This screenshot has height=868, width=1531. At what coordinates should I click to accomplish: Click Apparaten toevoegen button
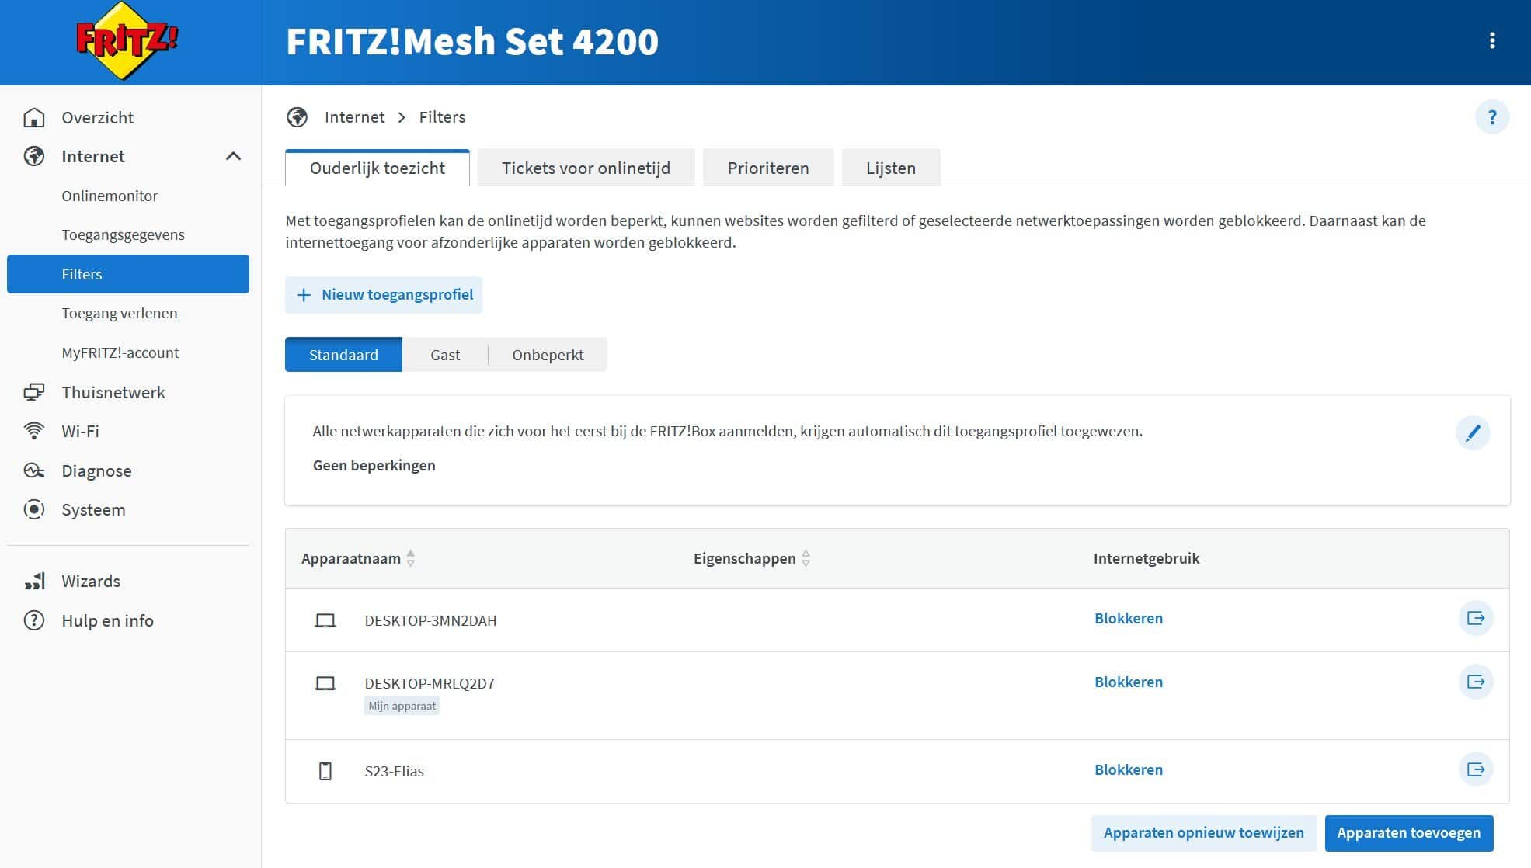tap(1408, 833)
